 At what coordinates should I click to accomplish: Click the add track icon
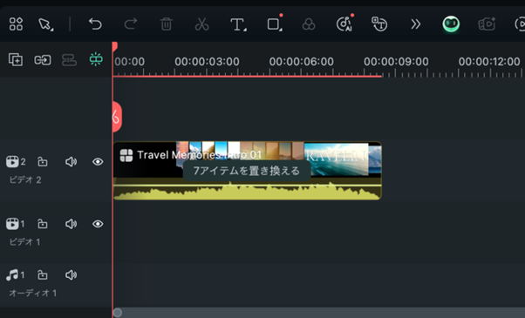click(16, 60)
